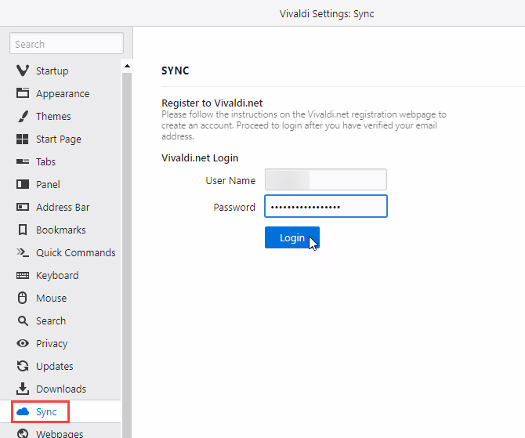The width and height of the screenshot is (525, 438).
Task: Click the Updates refresh icon
Action: pyautogui.click(x=23, y=366)
